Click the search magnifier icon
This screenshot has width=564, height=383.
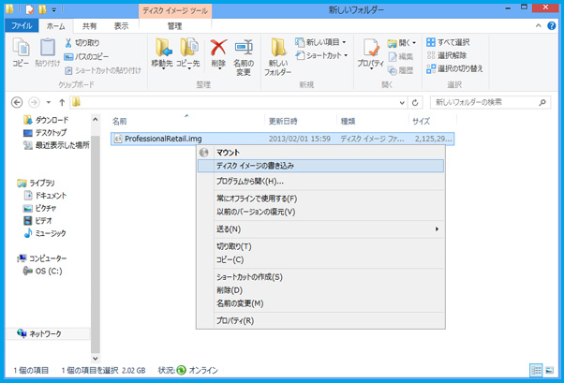pyautogui.click(x=542, y=102)
